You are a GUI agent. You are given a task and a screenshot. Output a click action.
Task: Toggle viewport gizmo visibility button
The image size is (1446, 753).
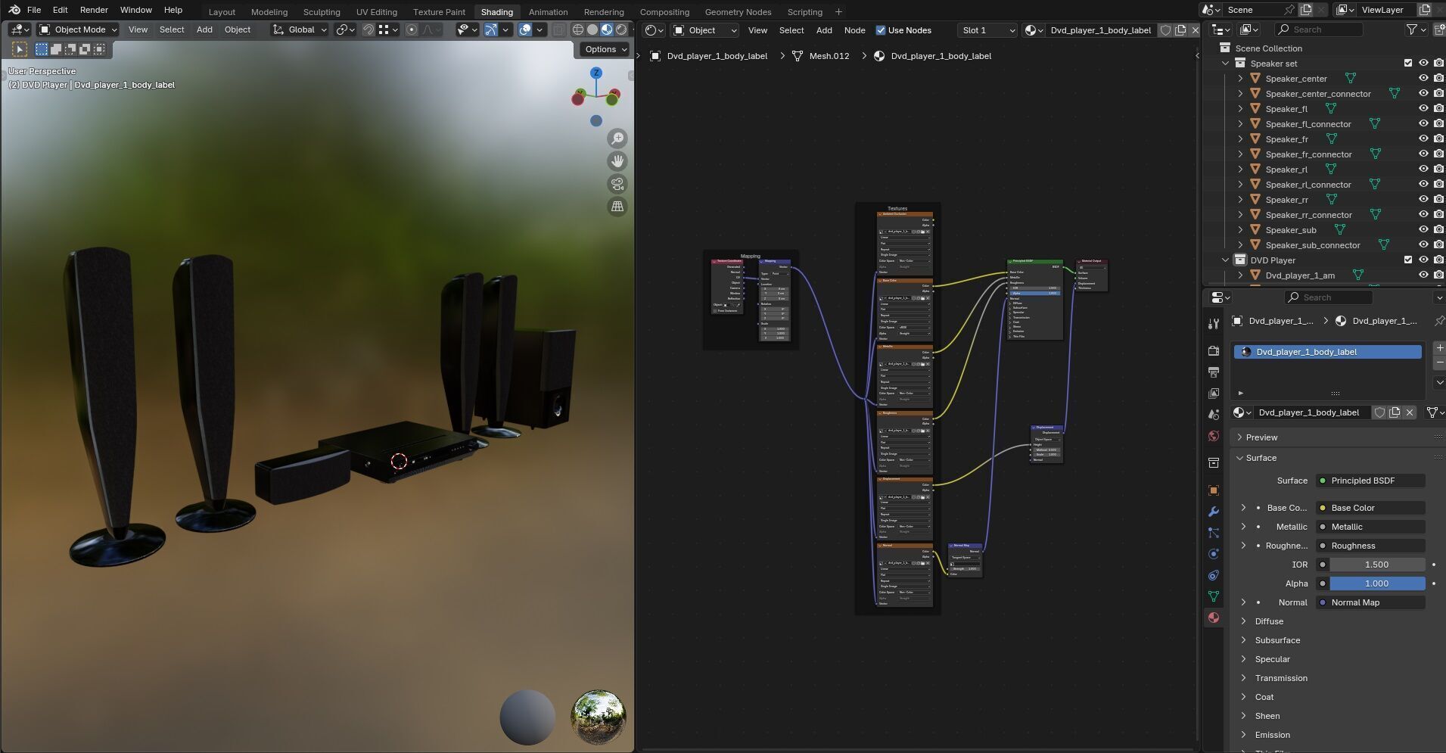pos(491,30)
